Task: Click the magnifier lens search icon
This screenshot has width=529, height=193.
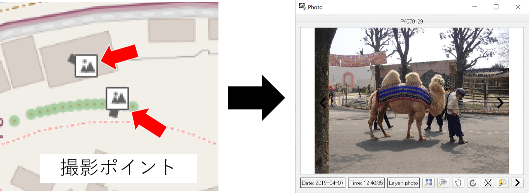Action: coord(502,183)
